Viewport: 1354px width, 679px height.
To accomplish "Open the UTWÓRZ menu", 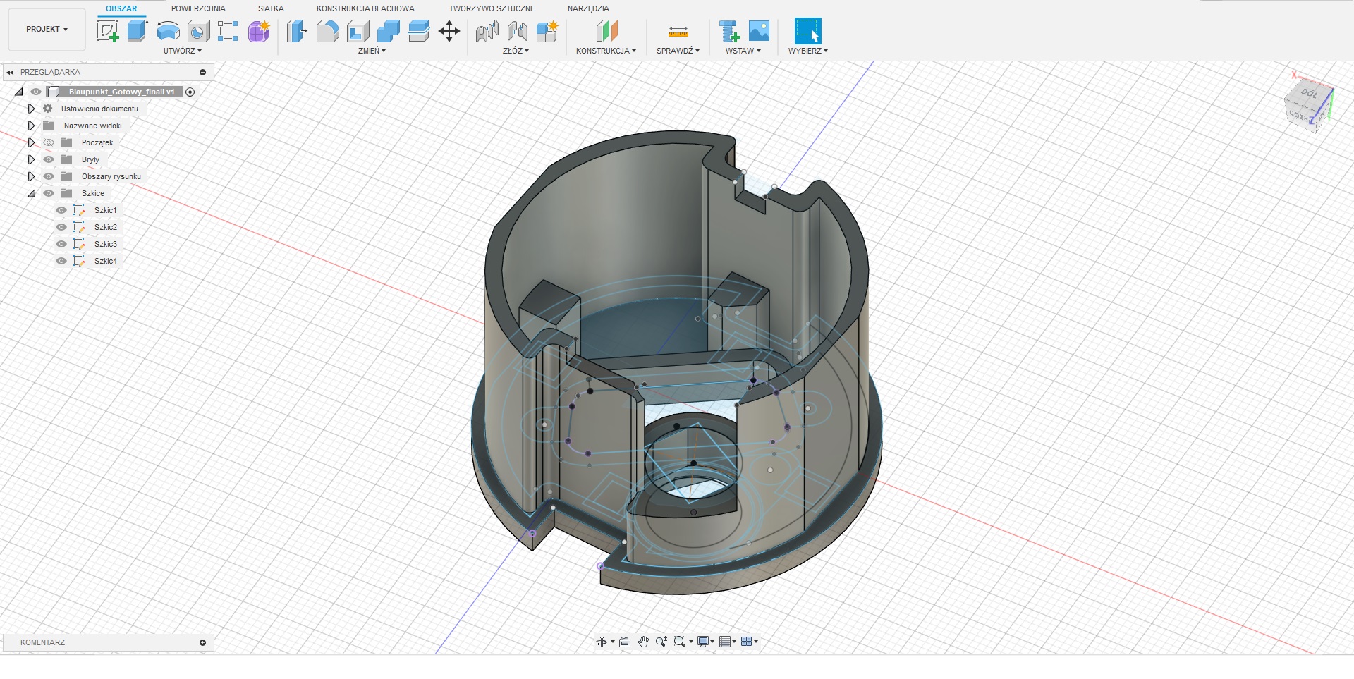I will click(182, 51).
